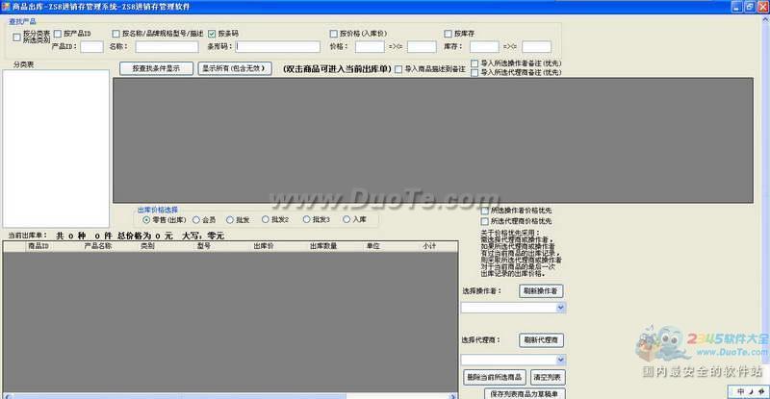Image resolution: width=770 pixels, height=399 pixels.
Task: Open the 选择代理商 dropdown list
Action: [561, 360]
